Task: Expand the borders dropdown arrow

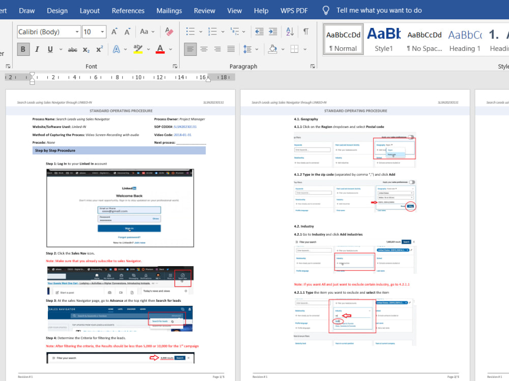Action: (305, 49)
